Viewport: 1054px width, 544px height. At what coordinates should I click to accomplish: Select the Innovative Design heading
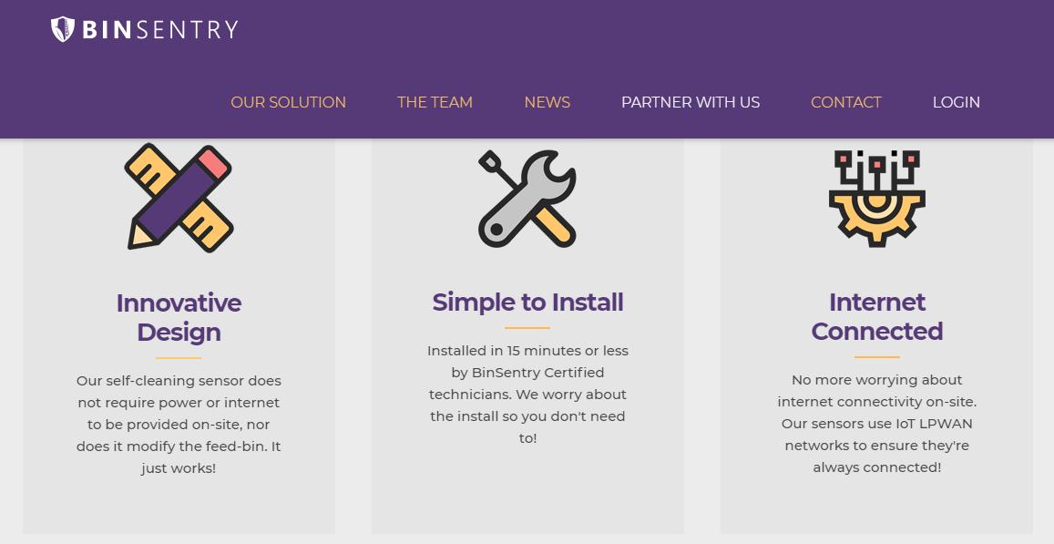point(179,317)
